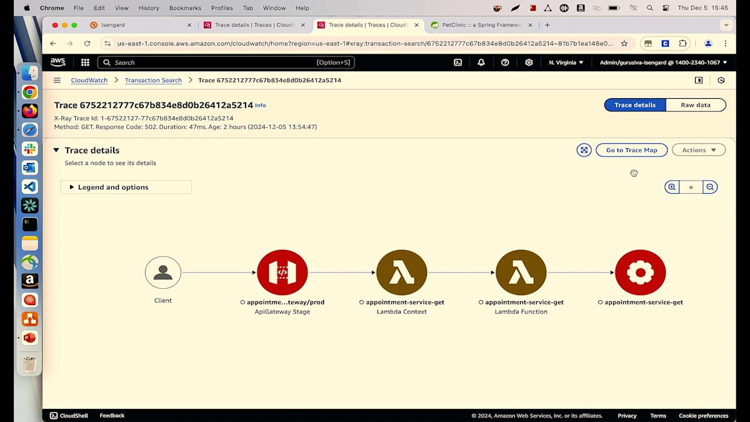Open Visual Studio Code from the Dock
The image size is (750, 422).
coord(29,186)
